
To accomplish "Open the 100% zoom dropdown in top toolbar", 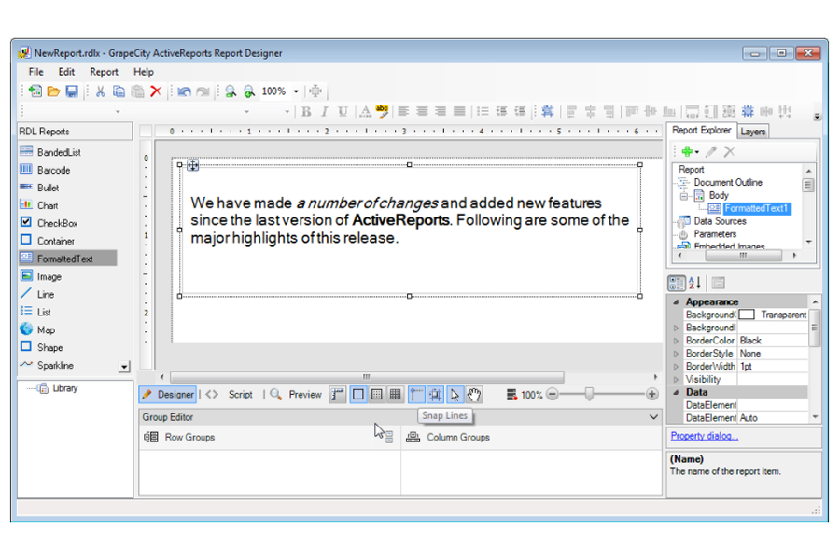I will coord(296,91).
